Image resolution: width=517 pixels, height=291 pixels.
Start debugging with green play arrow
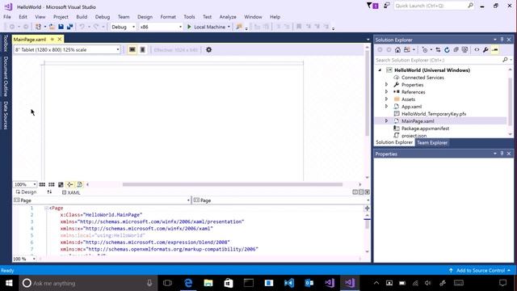[189, 27]
